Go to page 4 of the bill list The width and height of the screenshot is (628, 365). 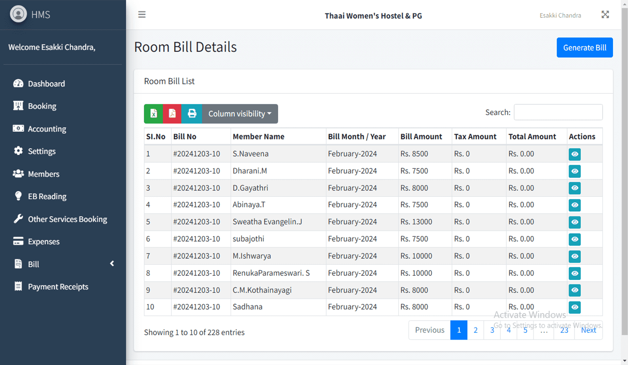coord(508,330)
